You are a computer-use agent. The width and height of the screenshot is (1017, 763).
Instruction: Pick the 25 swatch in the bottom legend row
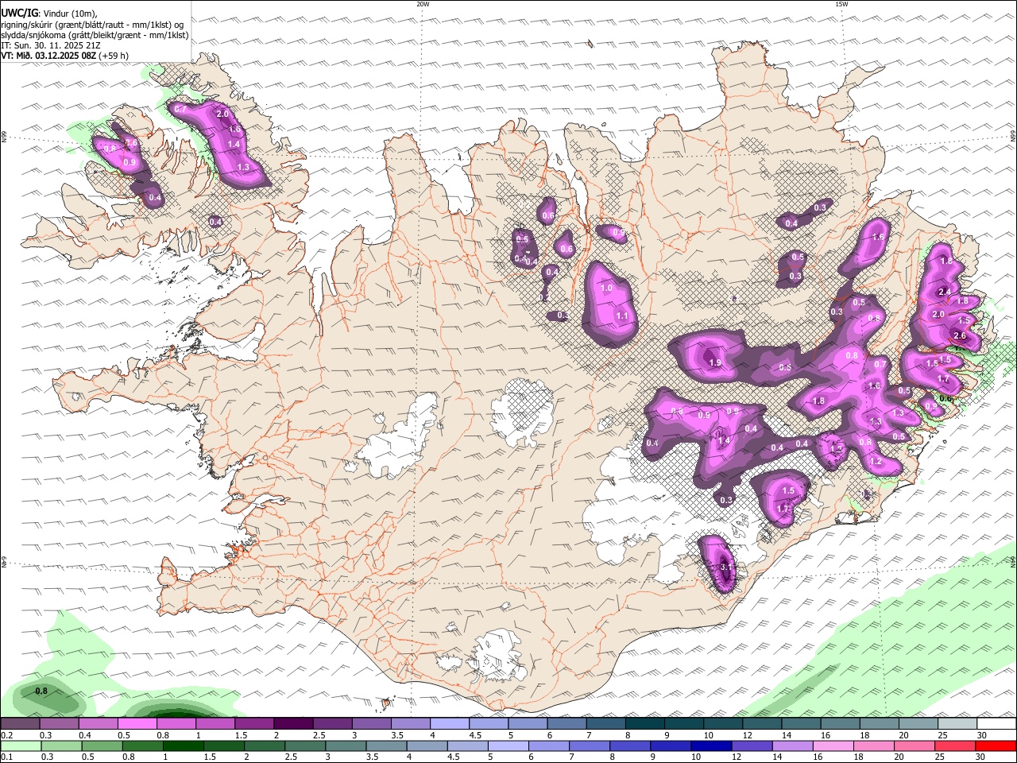click(x=955, y=746)
